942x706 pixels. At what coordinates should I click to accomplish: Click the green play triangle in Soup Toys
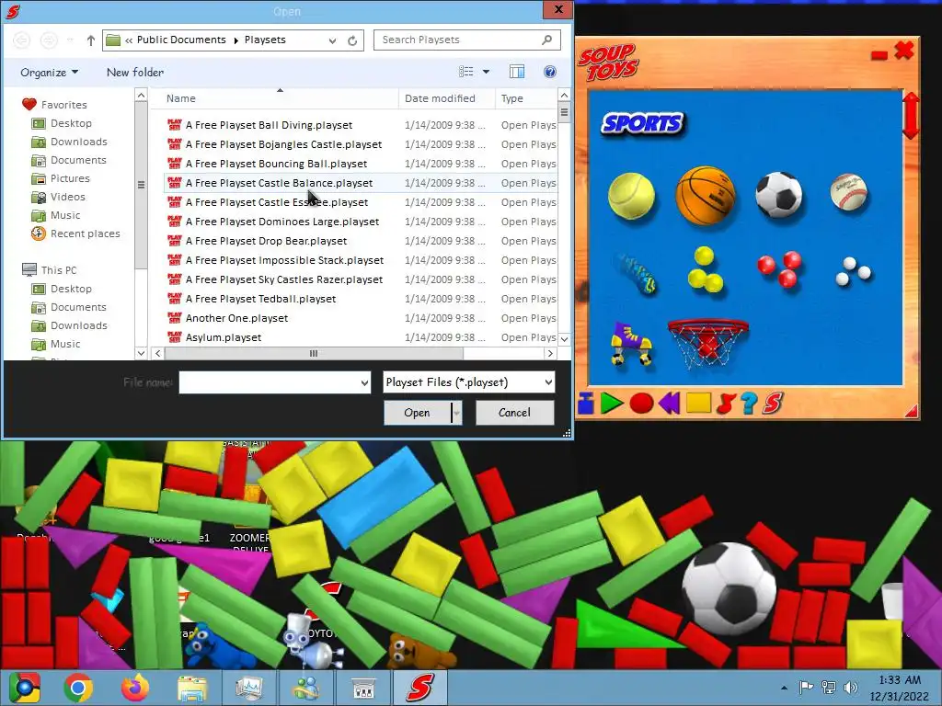click(612, 403)
